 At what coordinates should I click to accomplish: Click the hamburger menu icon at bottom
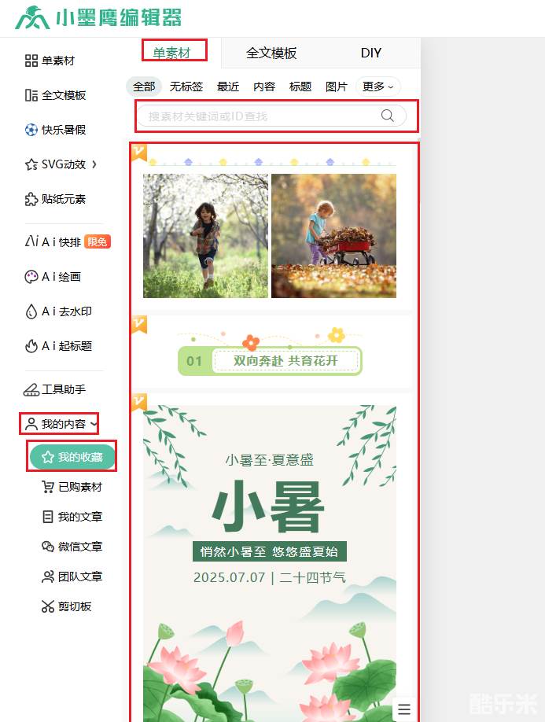click(x=404, y=709)
